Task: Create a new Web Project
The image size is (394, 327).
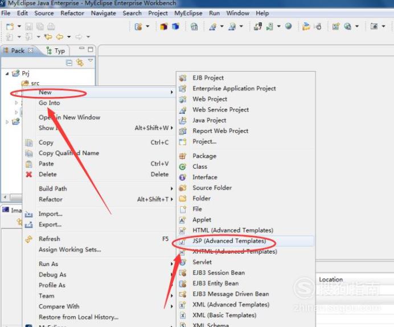Action: pyautogui.click(x=246, y=99)
